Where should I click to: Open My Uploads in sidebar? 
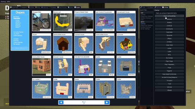click(17, 44)
